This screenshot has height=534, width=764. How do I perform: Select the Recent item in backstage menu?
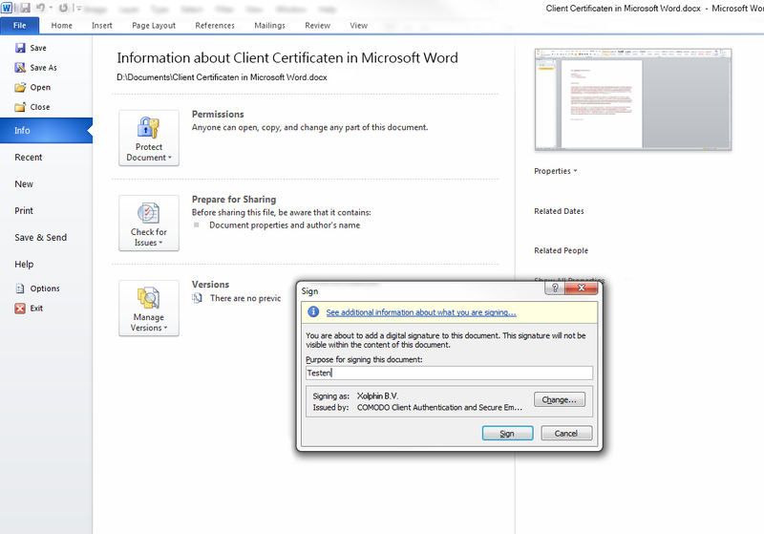coord(29,158)
